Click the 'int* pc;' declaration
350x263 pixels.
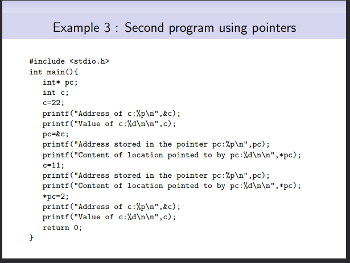[x=60, y=82]
